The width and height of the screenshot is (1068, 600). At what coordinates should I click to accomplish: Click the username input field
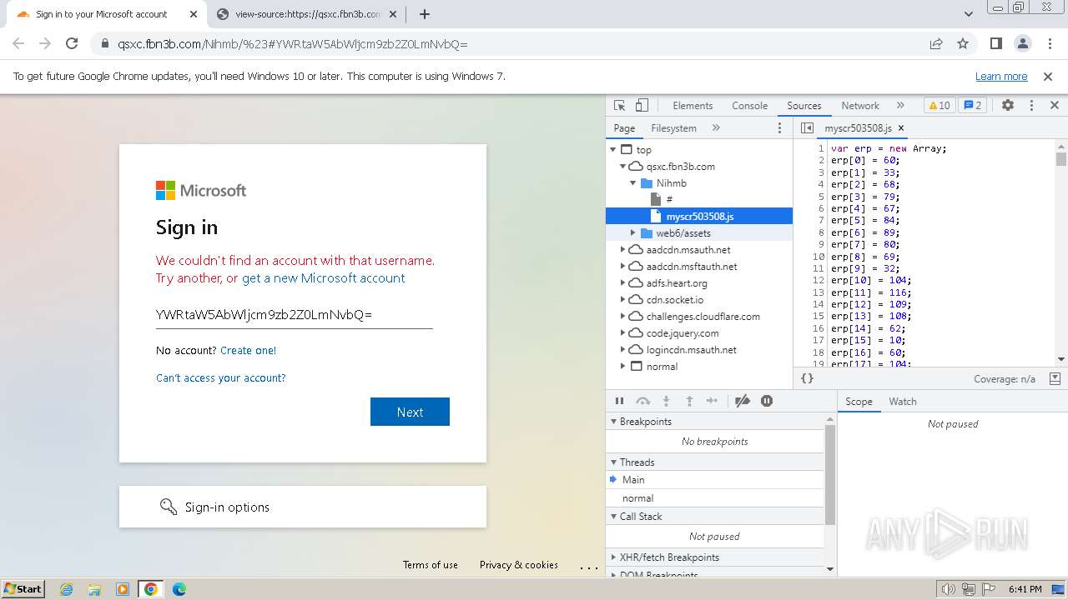coord(294,315)
